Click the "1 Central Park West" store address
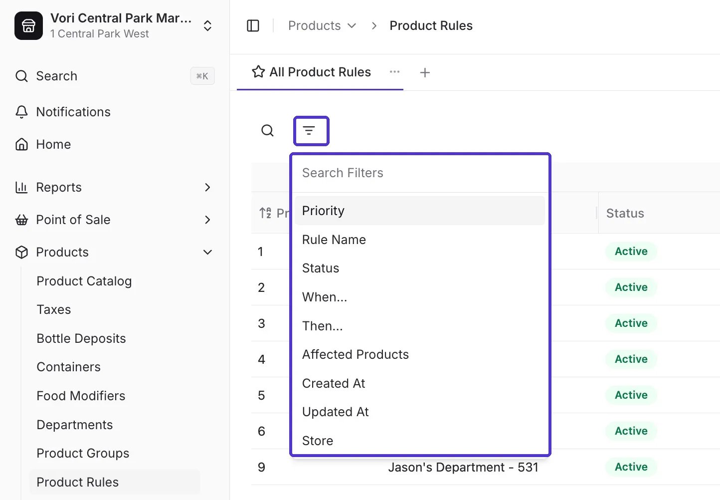 click(x=100, y=34)
